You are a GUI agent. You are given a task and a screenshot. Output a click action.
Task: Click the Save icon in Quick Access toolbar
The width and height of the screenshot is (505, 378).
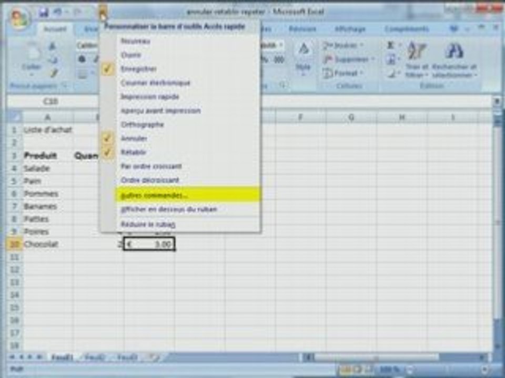[44, 12]
